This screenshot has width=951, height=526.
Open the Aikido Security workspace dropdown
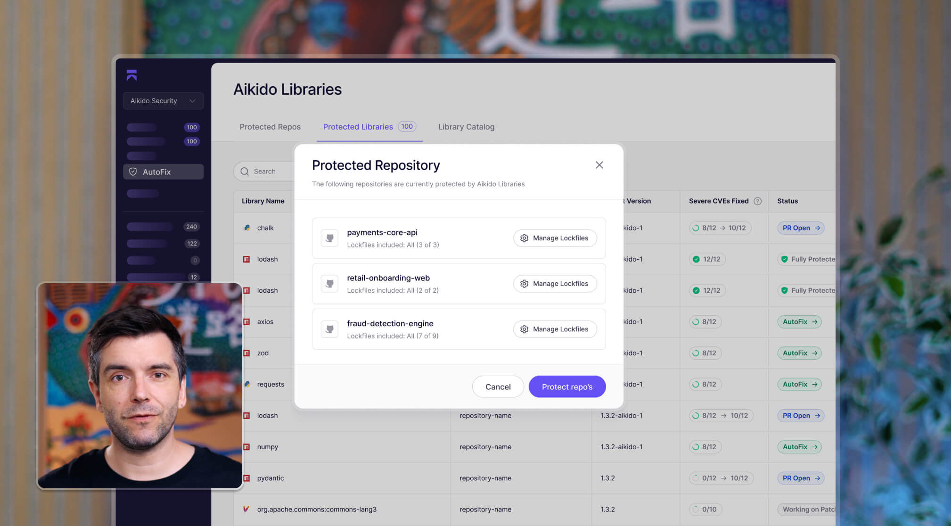pyautogui.click(x=163, y=101)
